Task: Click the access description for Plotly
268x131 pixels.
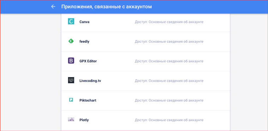Action: 169,120
